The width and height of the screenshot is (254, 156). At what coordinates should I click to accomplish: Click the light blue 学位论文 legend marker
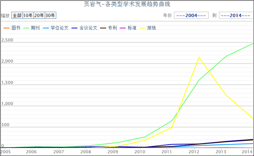tap(46, 28)
